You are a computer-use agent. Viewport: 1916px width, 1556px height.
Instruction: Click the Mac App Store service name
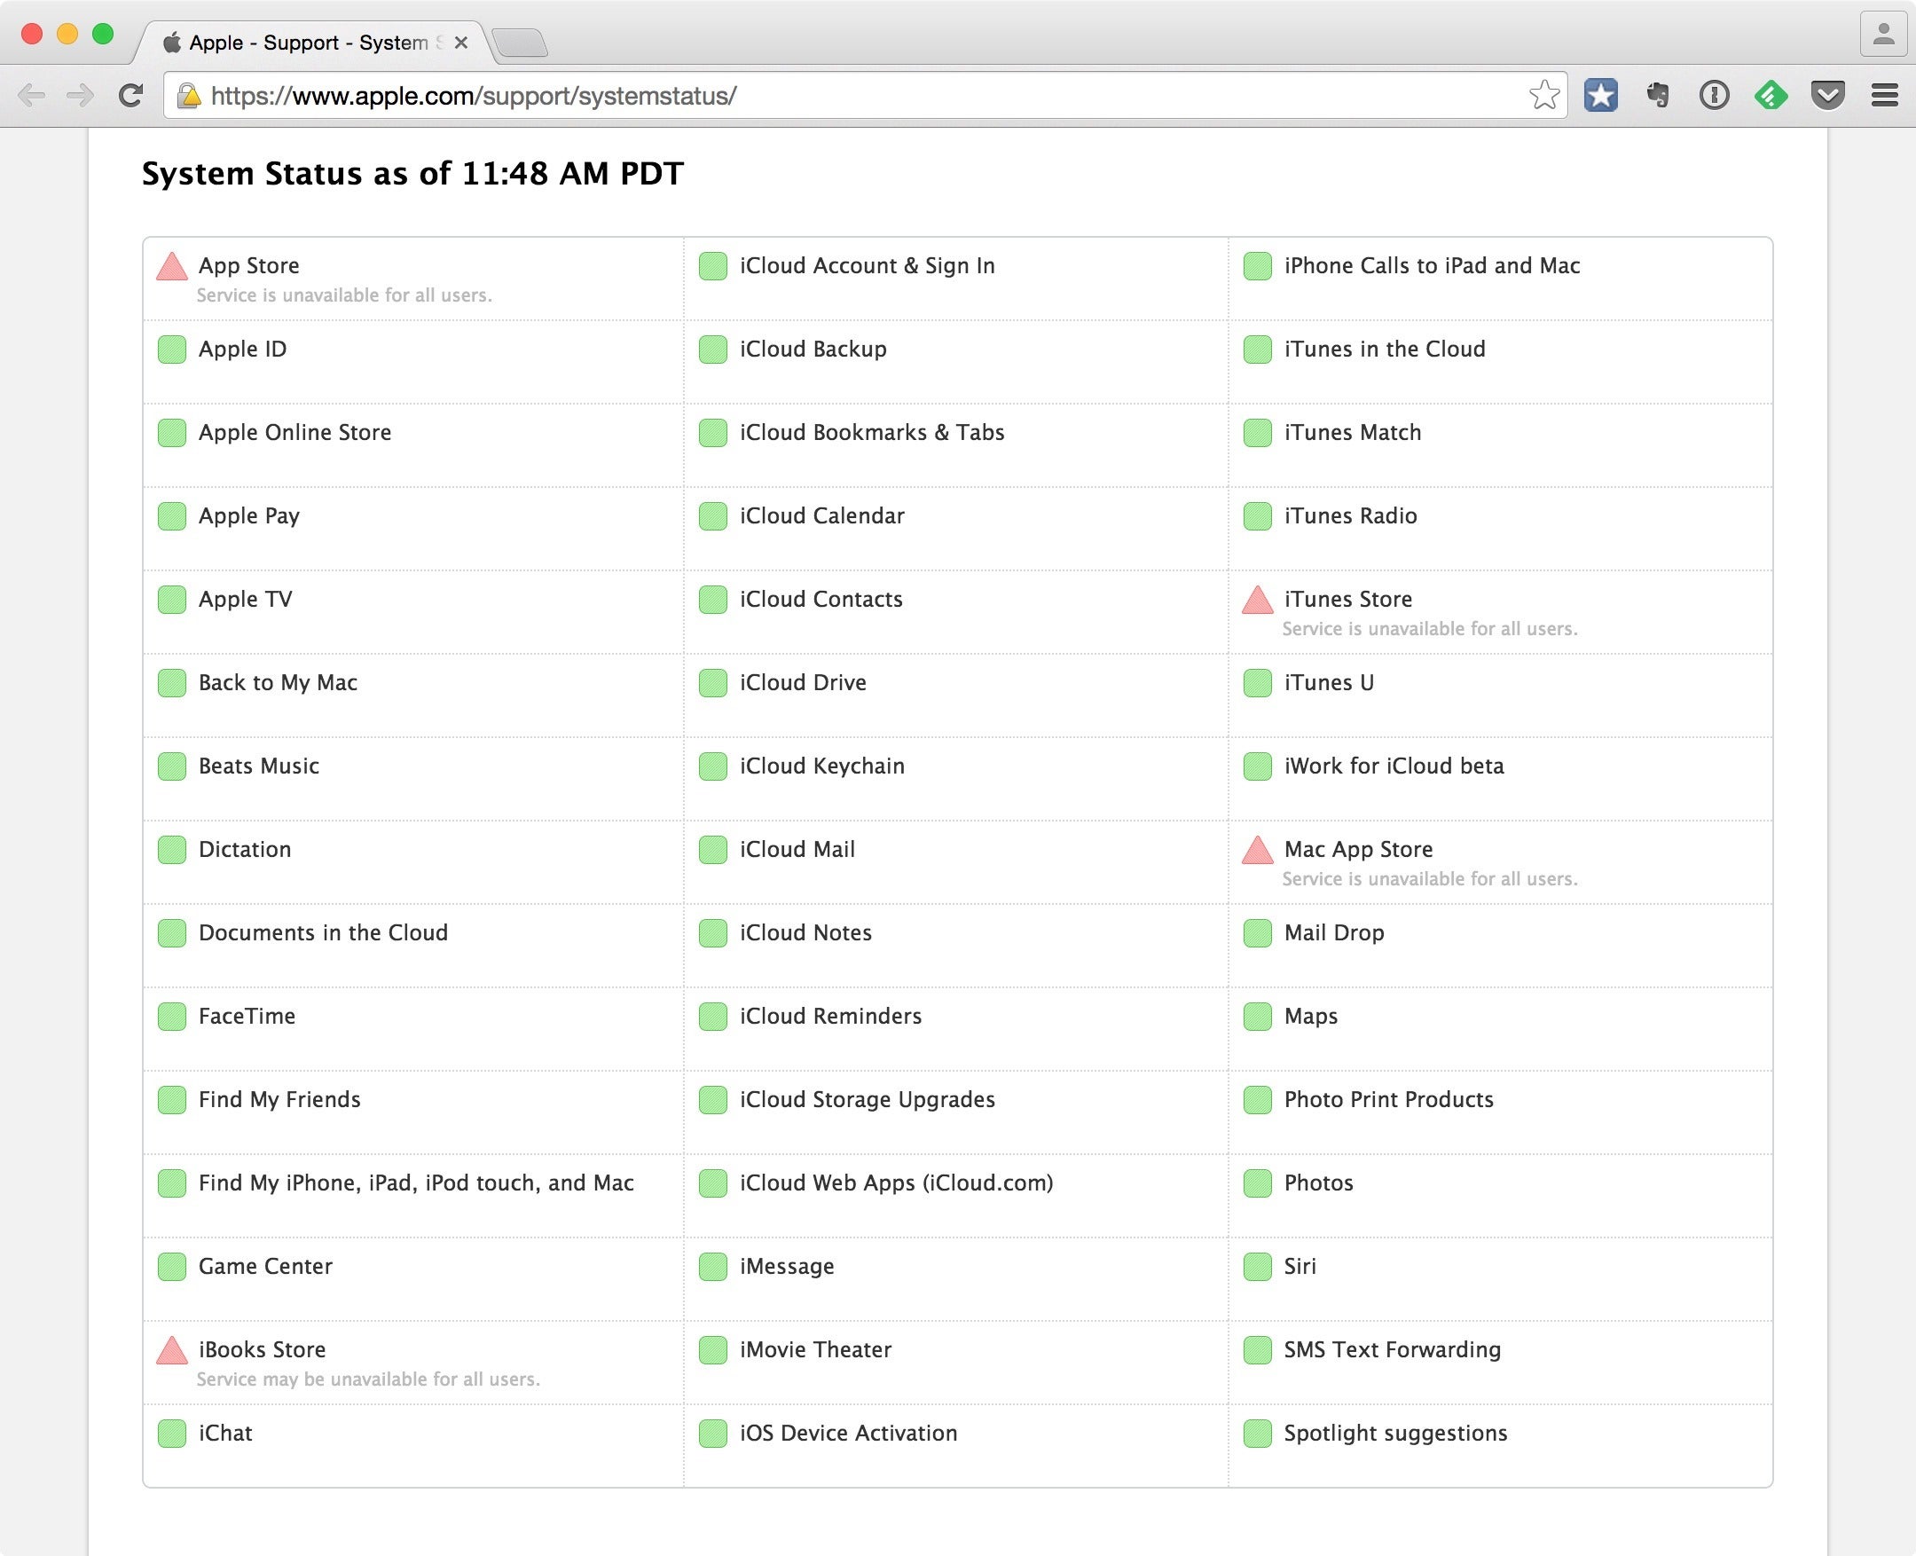point(1359,850)
